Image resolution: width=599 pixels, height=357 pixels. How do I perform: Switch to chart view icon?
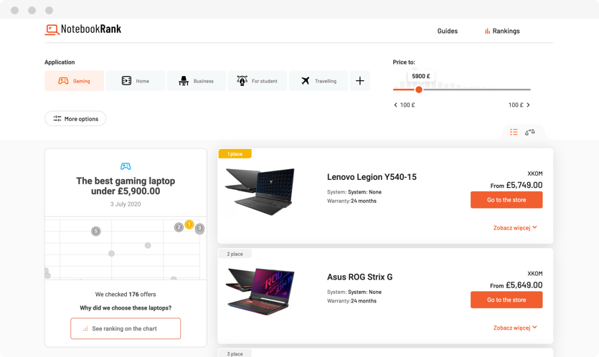tap(530, 132)
